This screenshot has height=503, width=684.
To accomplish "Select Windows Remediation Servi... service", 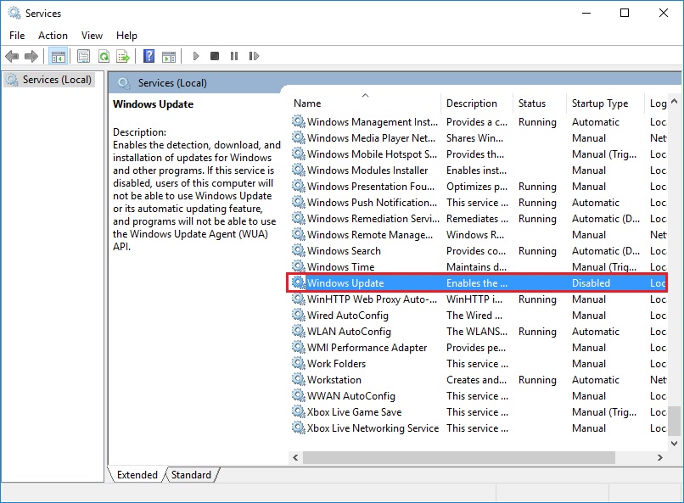I will [478, 218].
